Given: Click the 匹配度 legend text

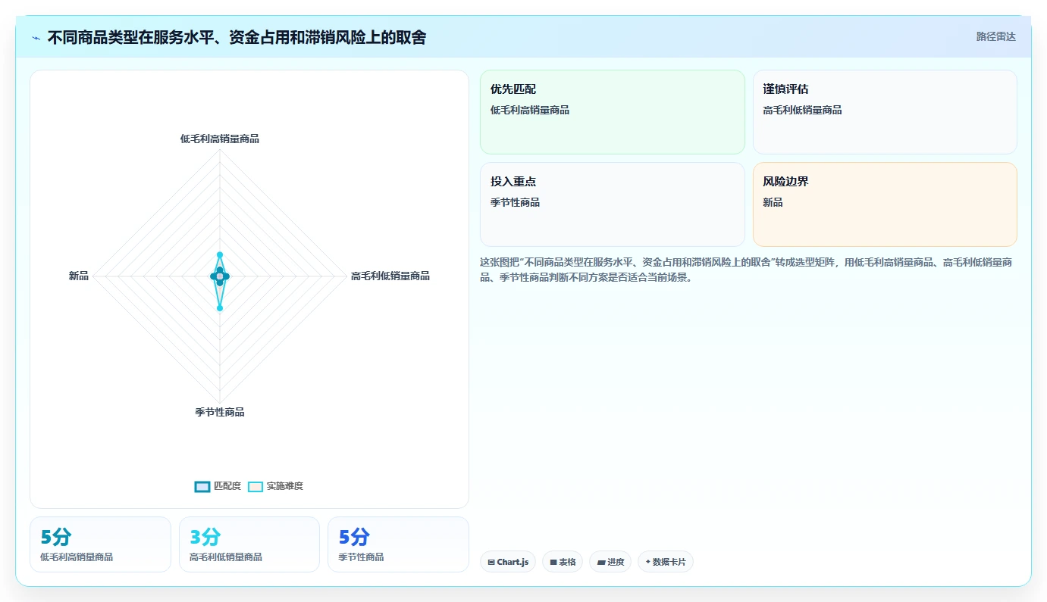Looking at the screenshot, I should coord(227,486).
